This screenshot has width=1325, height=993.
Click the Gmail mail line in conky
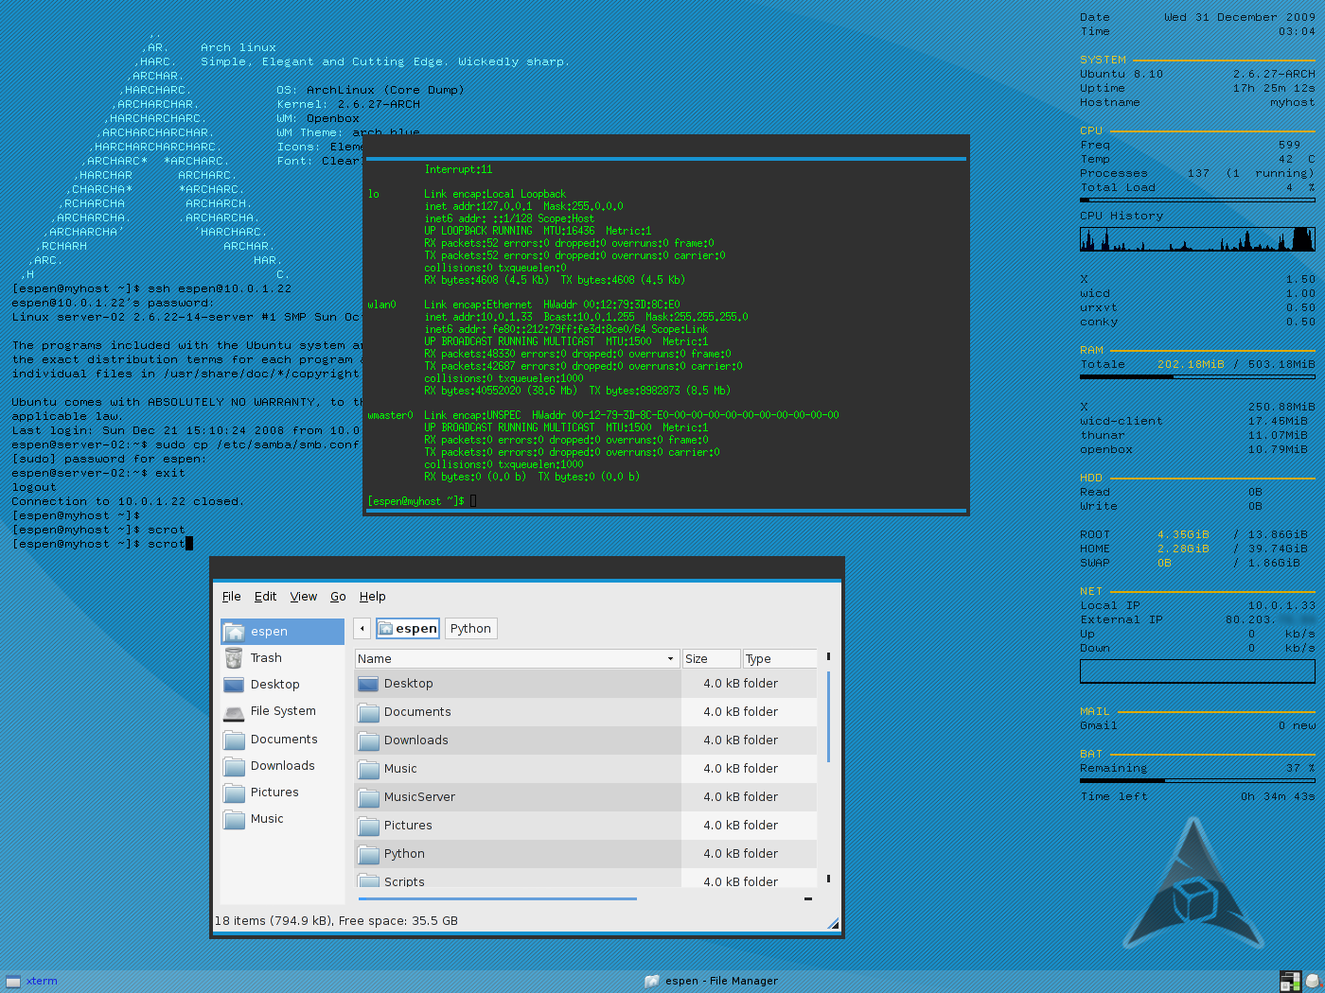tap(1197, 725)
